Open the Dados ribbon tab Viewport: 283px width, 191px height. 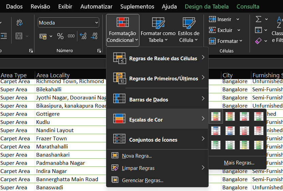(14, 6)
